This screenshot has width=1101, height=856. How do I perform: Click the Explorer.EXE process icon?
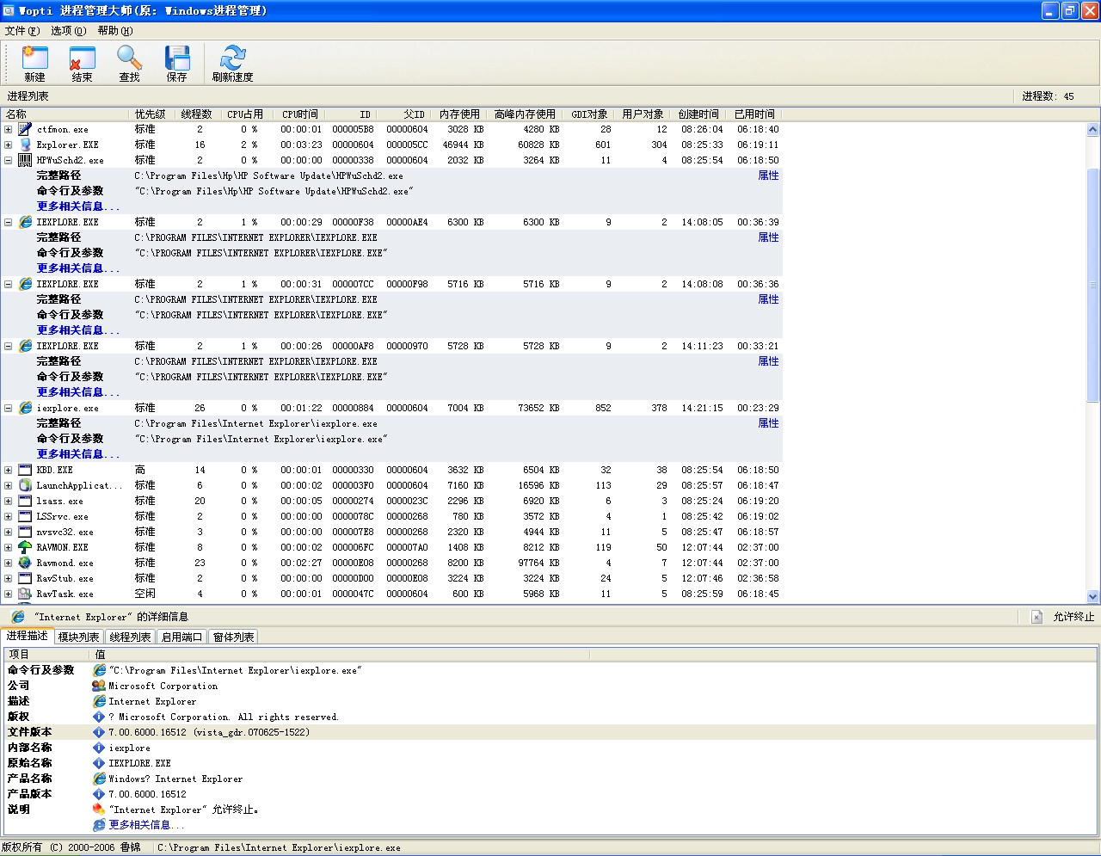[25, 145]
